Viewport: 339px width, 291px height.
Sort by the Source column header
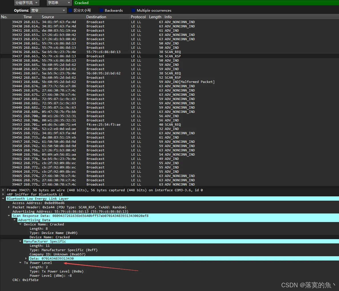tap(63, 17)
